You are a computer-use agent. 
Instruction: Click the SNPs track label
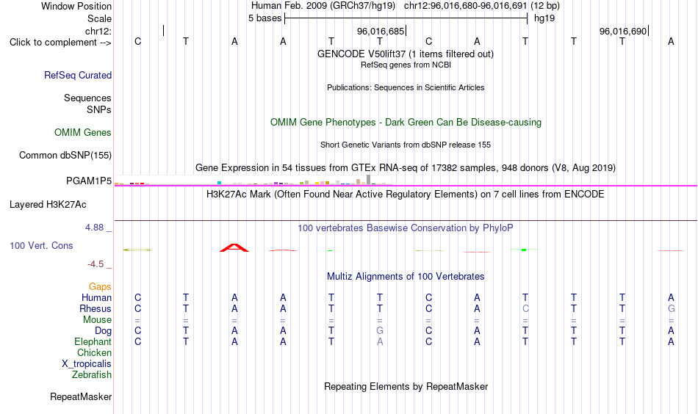(x=99, y=109)
